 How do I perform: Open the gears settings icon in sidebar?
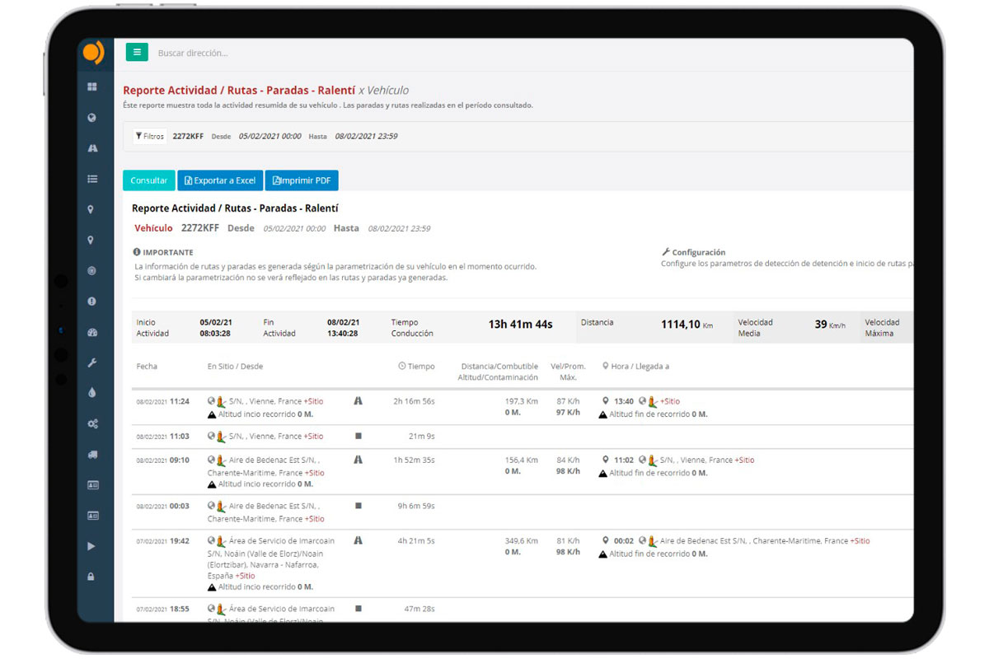[x=92, y=423]
